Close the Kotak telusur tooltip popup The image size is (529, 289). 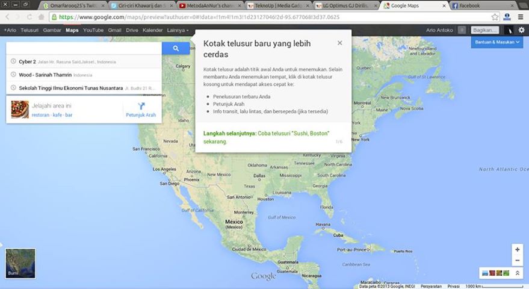pyautogui.click(x=340, y=43)
